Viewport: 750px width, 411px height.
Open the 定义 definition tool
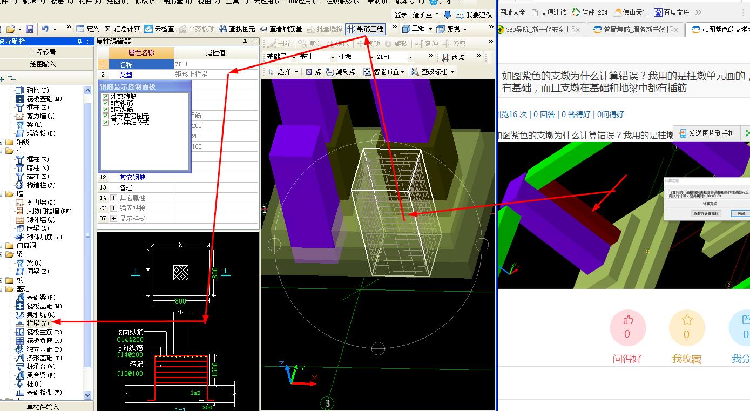88,29
